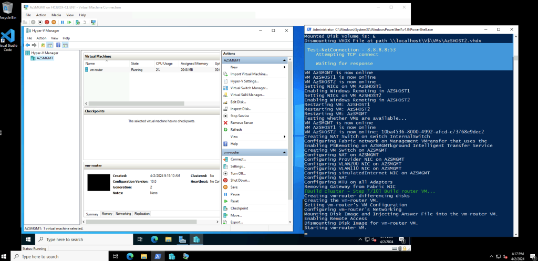Open the File menu in VM Connection window
Viewport: 538px width, 261px height.
coord(28,15)
